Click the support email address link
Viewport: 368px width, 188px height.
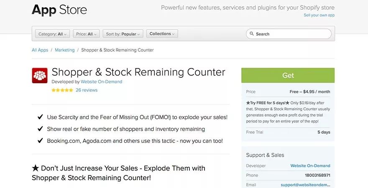(x=306, y=184)
